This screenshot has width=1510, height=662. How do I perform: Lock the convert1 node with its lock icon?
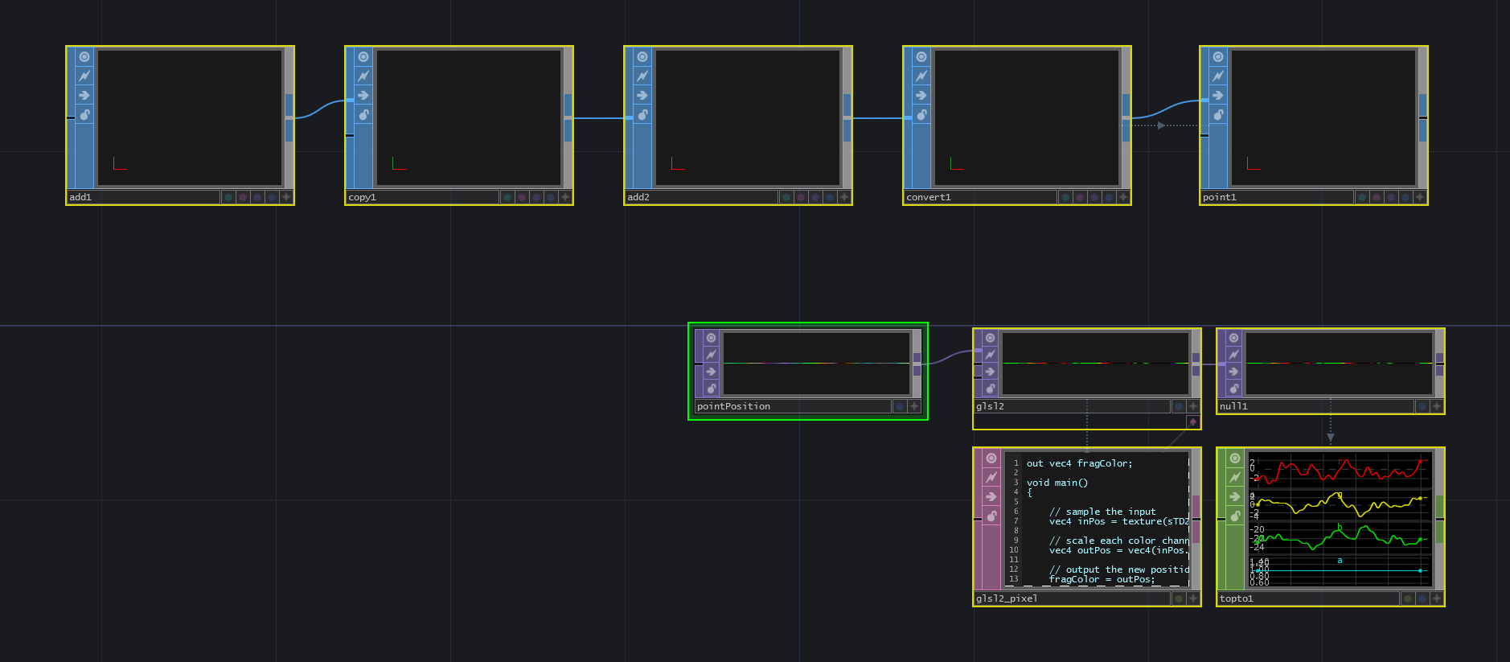[x=921, y=115]
